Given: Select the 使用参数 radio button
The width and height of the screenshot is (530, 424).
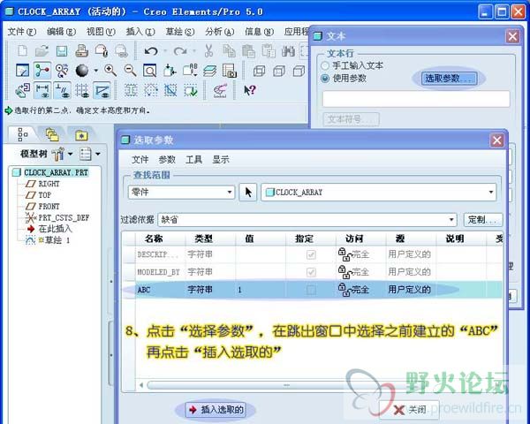Looking at the screenshot, I should tap(325, 78).
